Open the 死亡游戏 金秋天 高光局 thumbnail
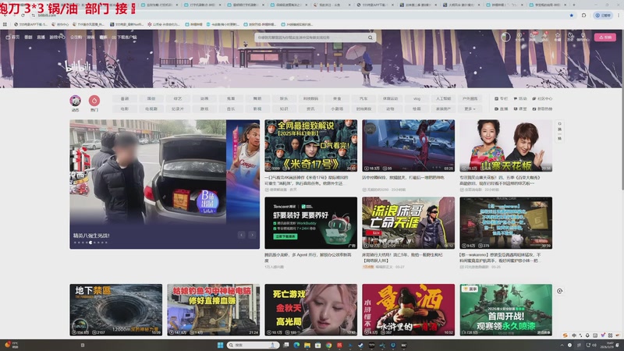The width and height of the screenshot is (624, 351). click(x=310, y=310)
